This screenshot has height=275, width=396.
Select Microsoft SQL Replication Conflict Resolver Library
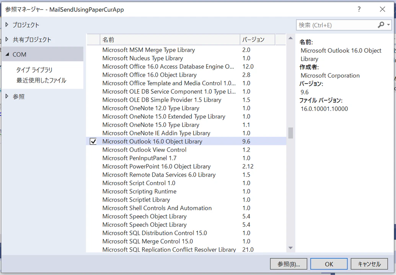pos(186,249)
